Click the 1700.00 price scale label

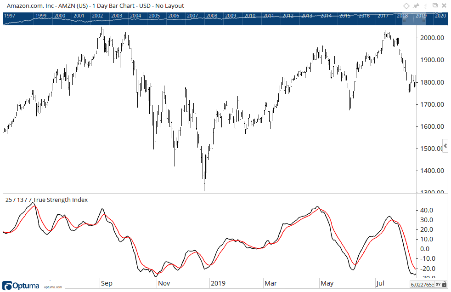click(x=432, y=104)
